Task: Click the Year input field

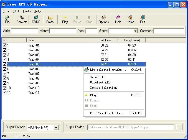Action: pyautogui.click(x=92, y=31)
